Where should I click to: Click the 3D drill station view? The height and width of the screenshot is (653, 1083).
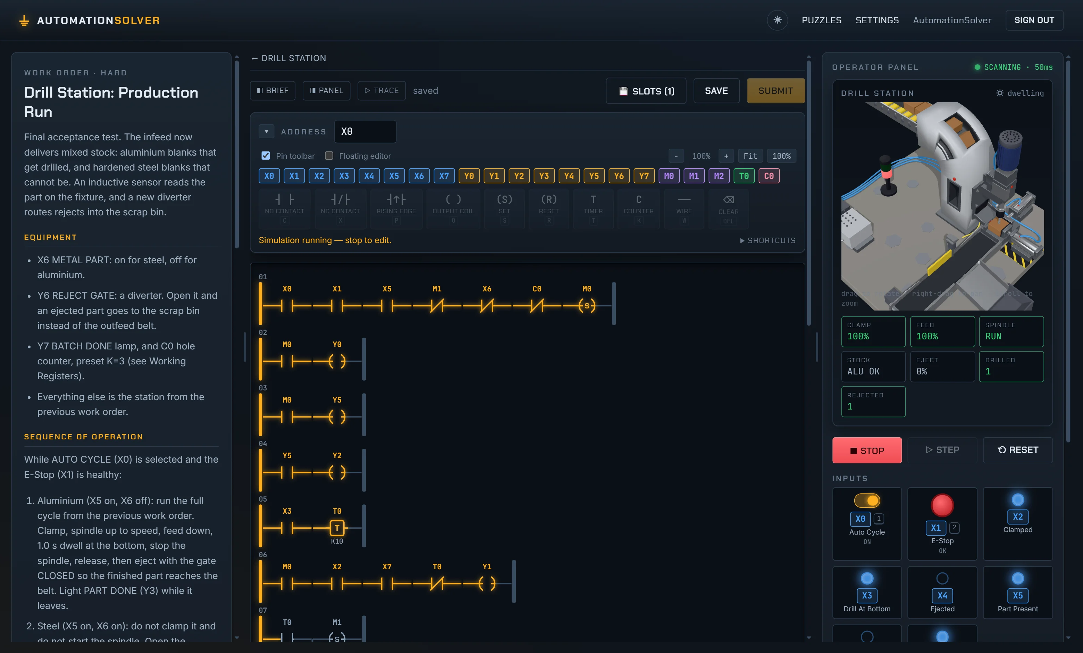click(x=942, y=206)
